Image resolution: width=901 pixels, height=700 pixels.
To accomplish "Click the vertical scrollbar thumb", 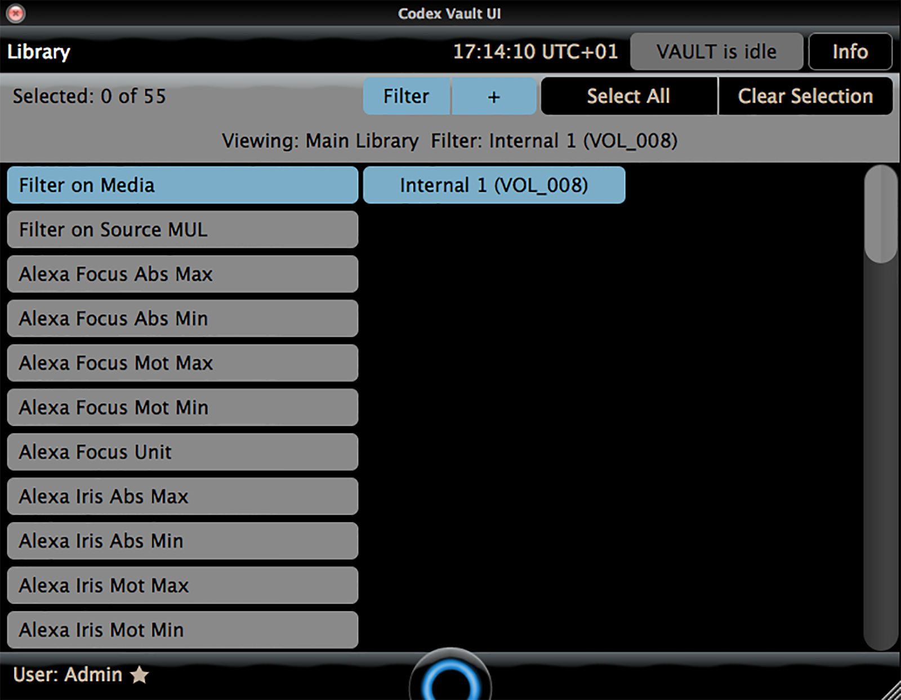I will (881, 214).
